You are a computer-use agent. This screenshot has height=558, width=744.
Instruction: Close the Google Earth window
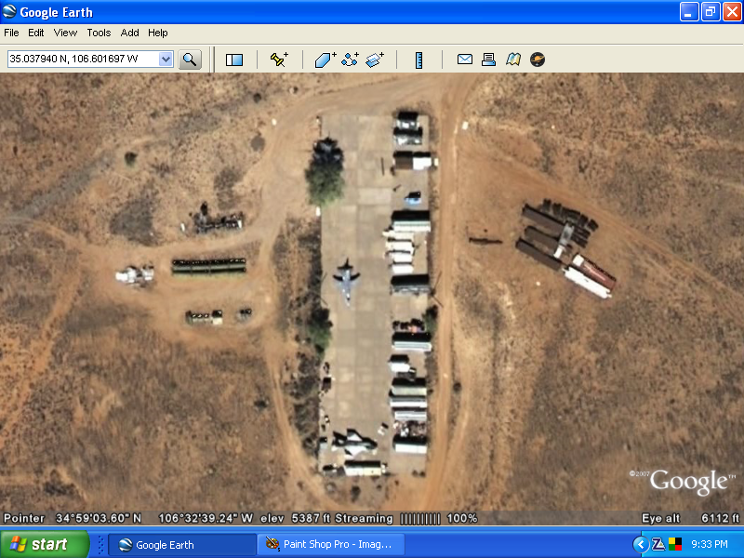732,12
